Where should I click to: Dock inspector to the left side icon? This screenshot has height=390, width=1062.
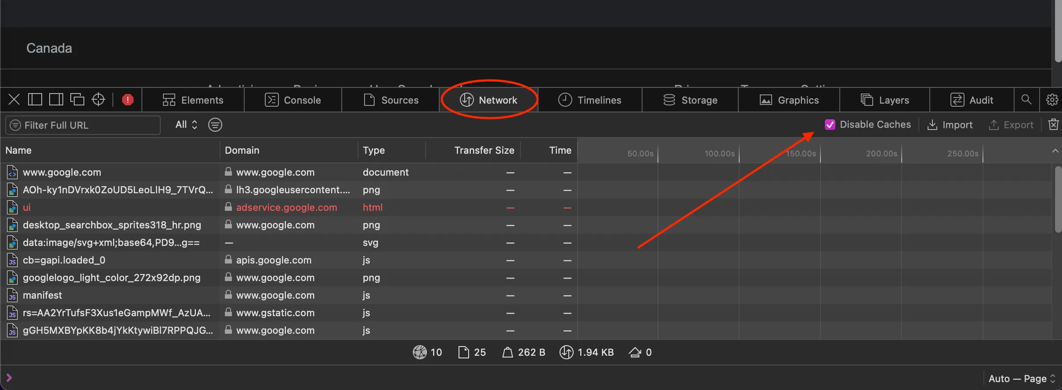[x=35, y=100]
